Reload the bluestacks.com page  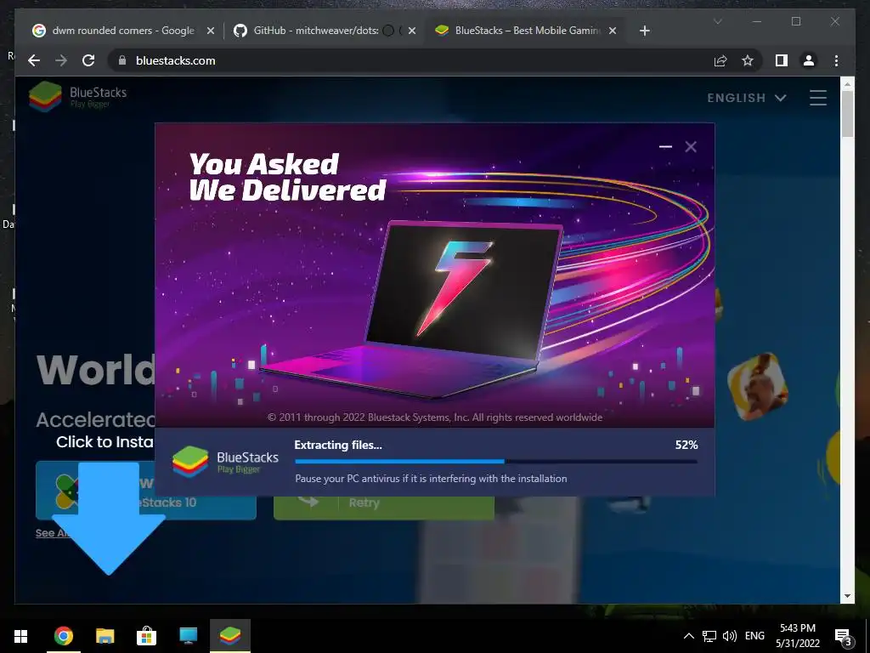pyautogui.click(x=88, y=60)
